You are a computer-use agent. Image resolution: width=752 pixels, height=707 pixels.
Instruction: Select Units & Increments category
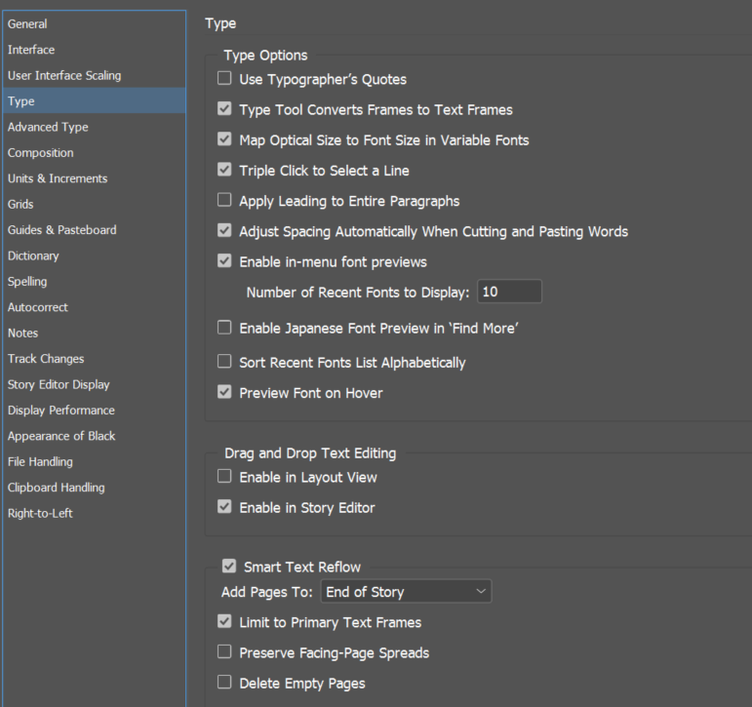pyautogui.click(x=58, y=178)
